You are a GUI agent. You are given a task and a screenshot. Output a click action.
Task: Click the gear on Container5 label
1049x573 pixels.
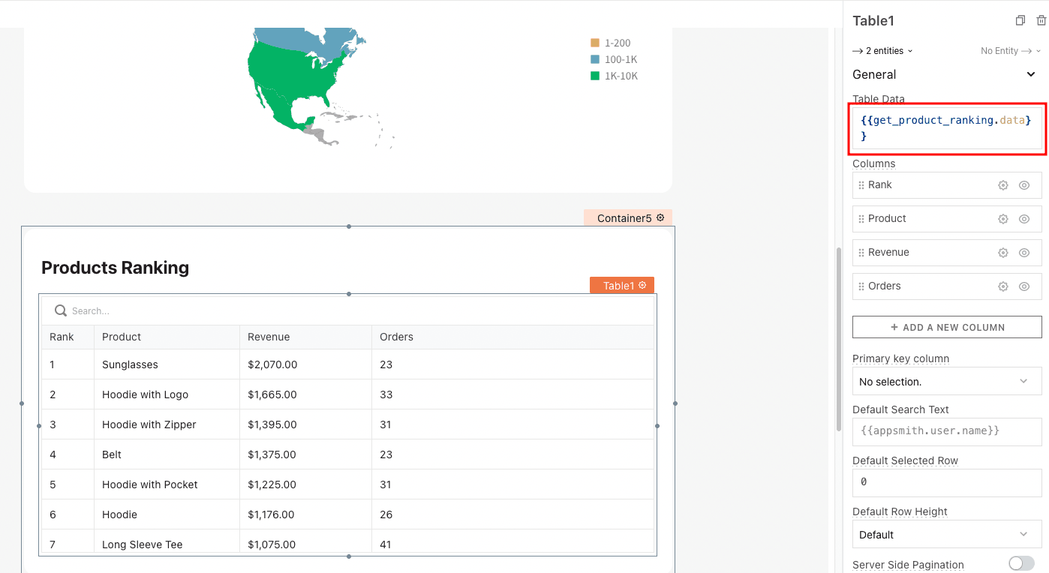click(660, 218)
